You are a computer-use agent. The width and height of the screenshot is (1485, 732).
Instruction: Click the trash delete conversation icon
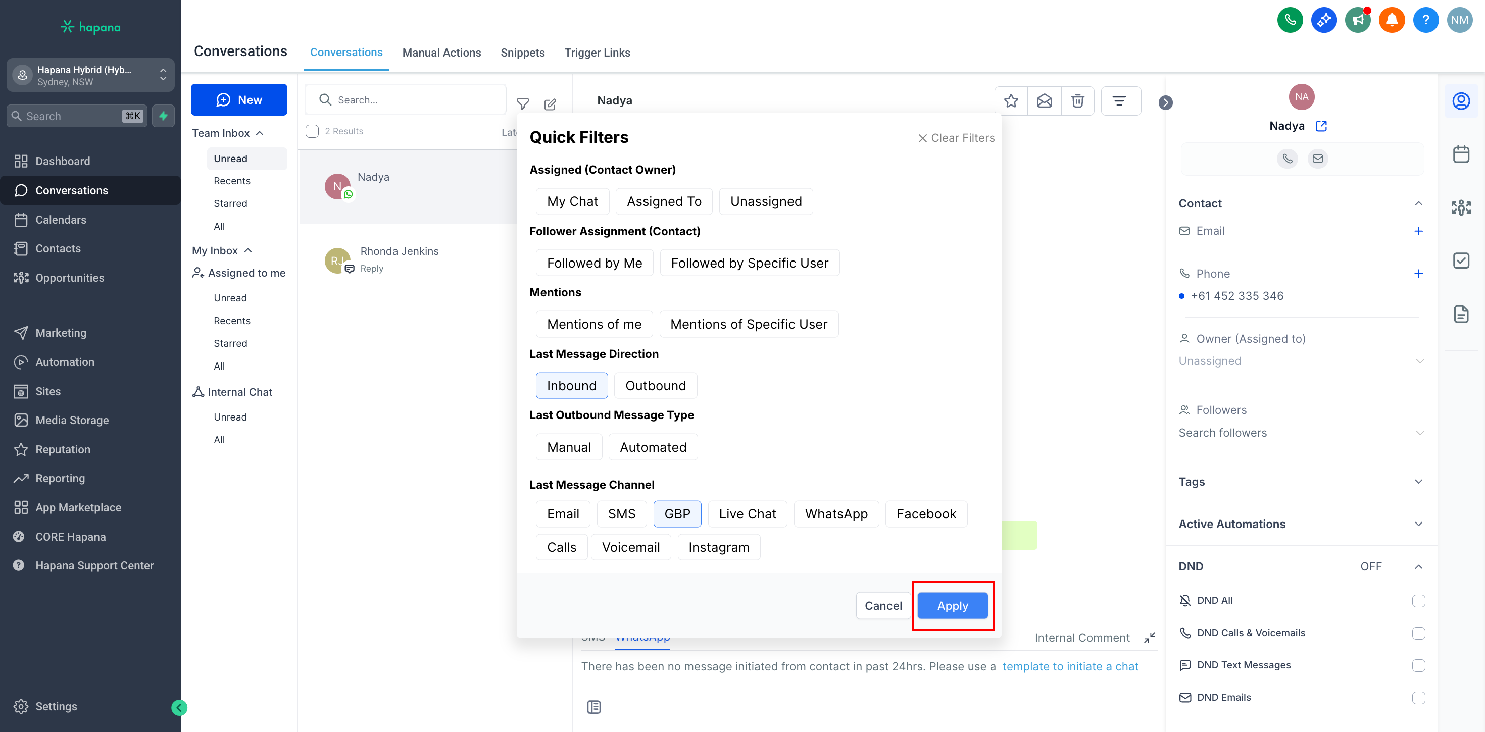[1077, 101]
